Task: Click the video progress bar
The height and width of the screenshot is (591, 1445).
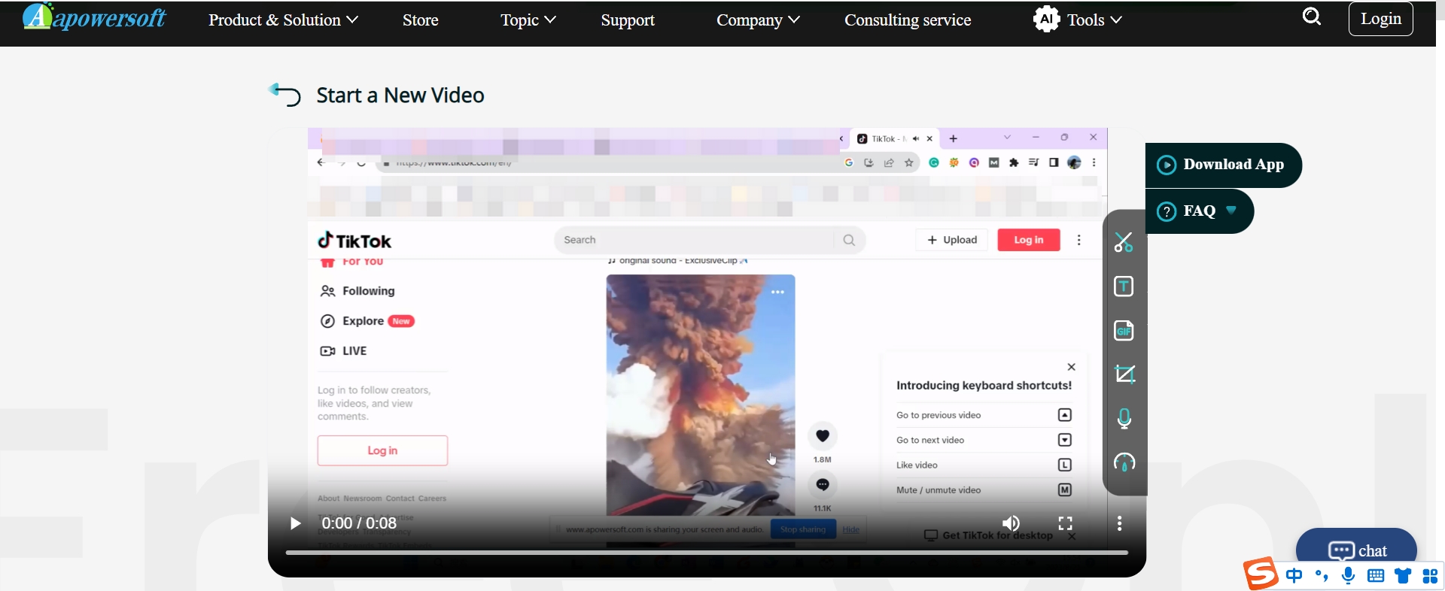Action: pyautogui.click(x=707, y=553)
